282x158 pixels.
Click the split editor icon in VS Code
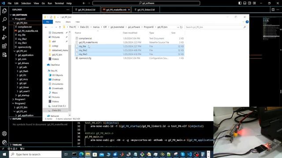pos(273,10)
